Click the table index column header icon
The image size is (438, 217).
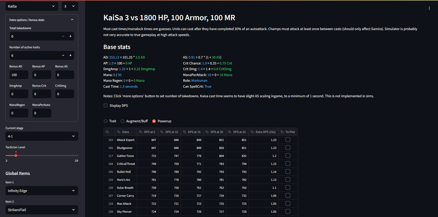tap(107, 132)
